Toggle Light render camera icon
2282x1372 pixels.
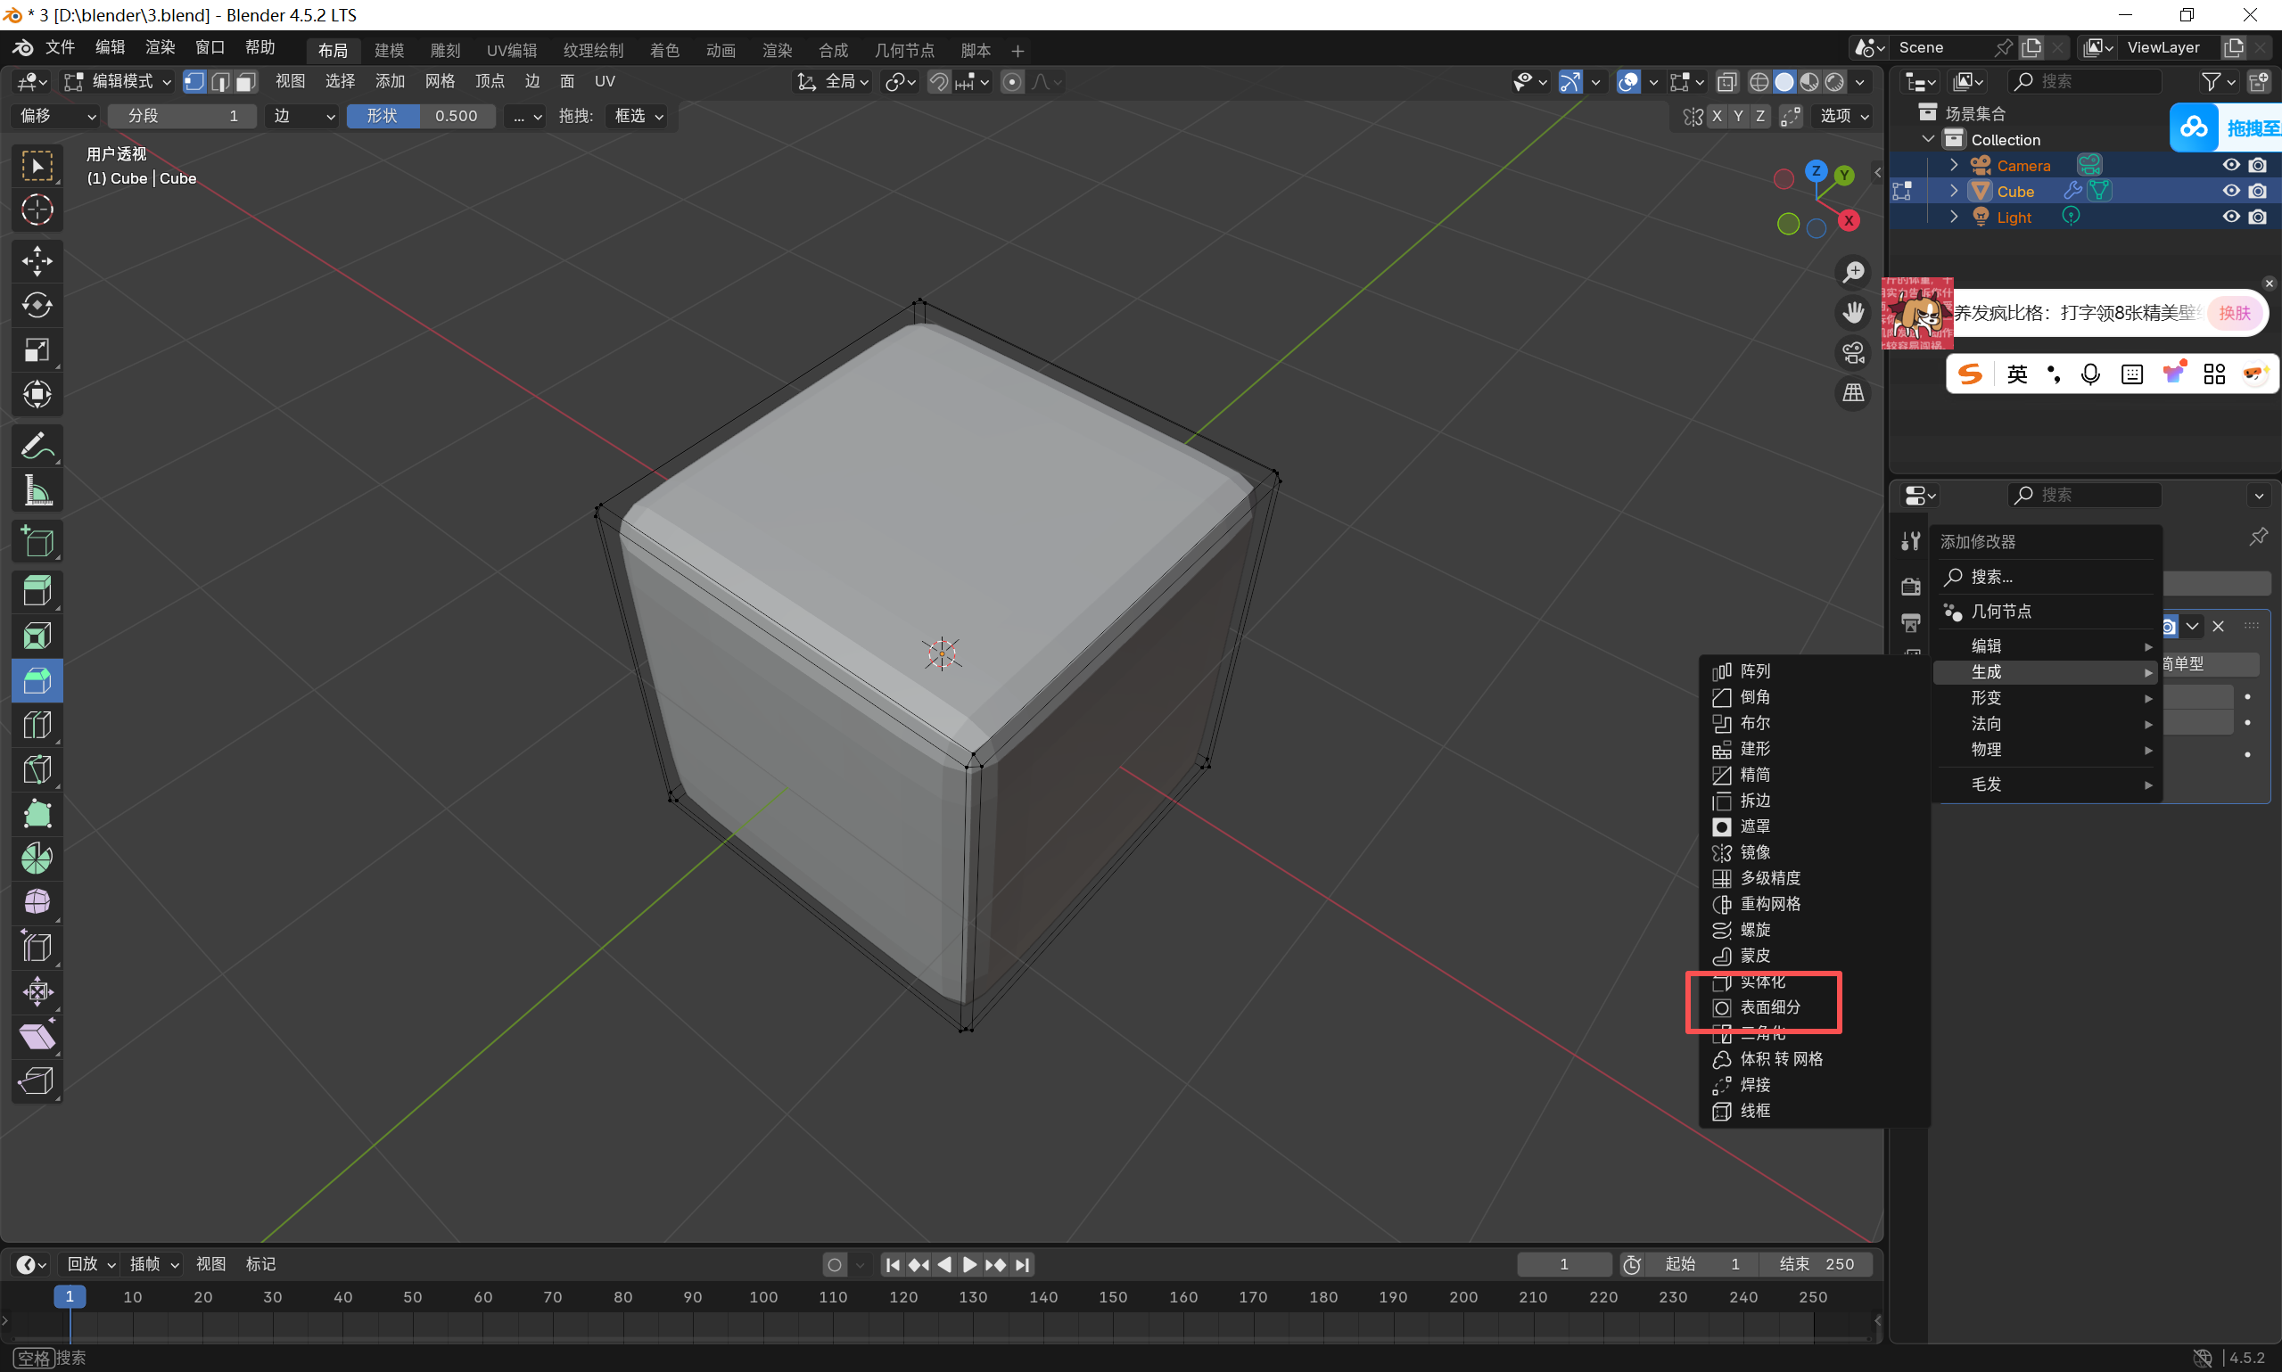tap(2257, 218)
